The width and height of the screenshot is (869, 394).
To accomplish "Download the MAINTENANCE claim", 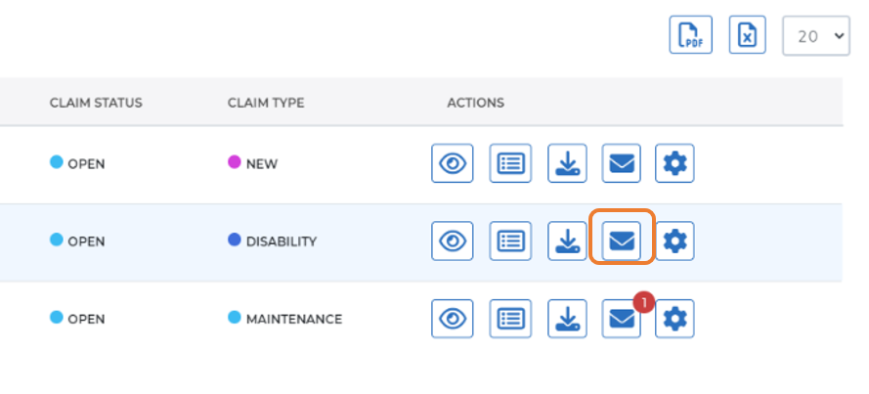I will click(566, 319).
